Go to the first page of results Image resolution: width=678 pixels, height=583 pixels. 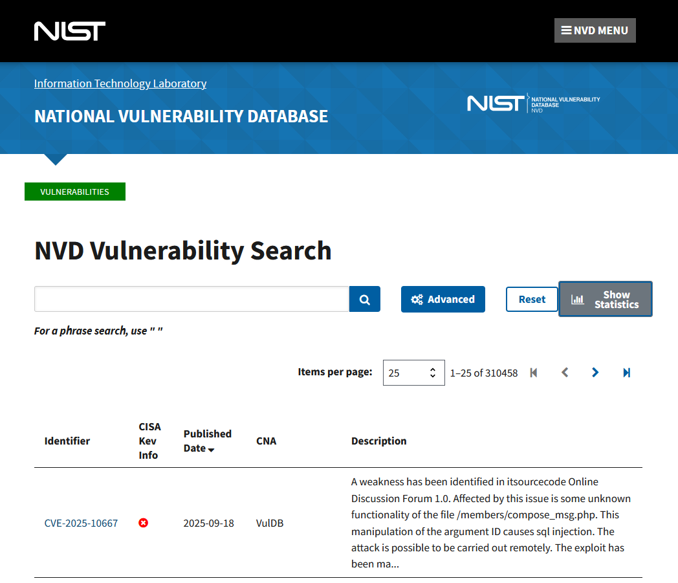[533, 373]
